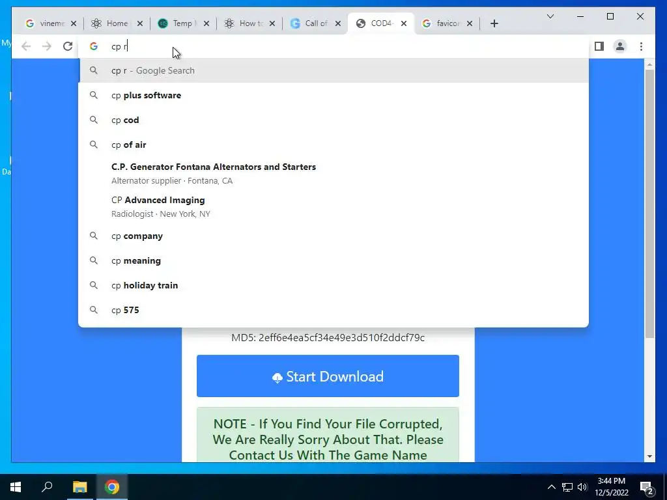Close the Home tab

pyautogui.click(x=140, y=23)
